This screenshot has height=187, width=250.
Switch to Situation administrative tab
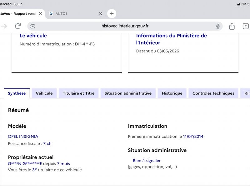tap(128, 93)
